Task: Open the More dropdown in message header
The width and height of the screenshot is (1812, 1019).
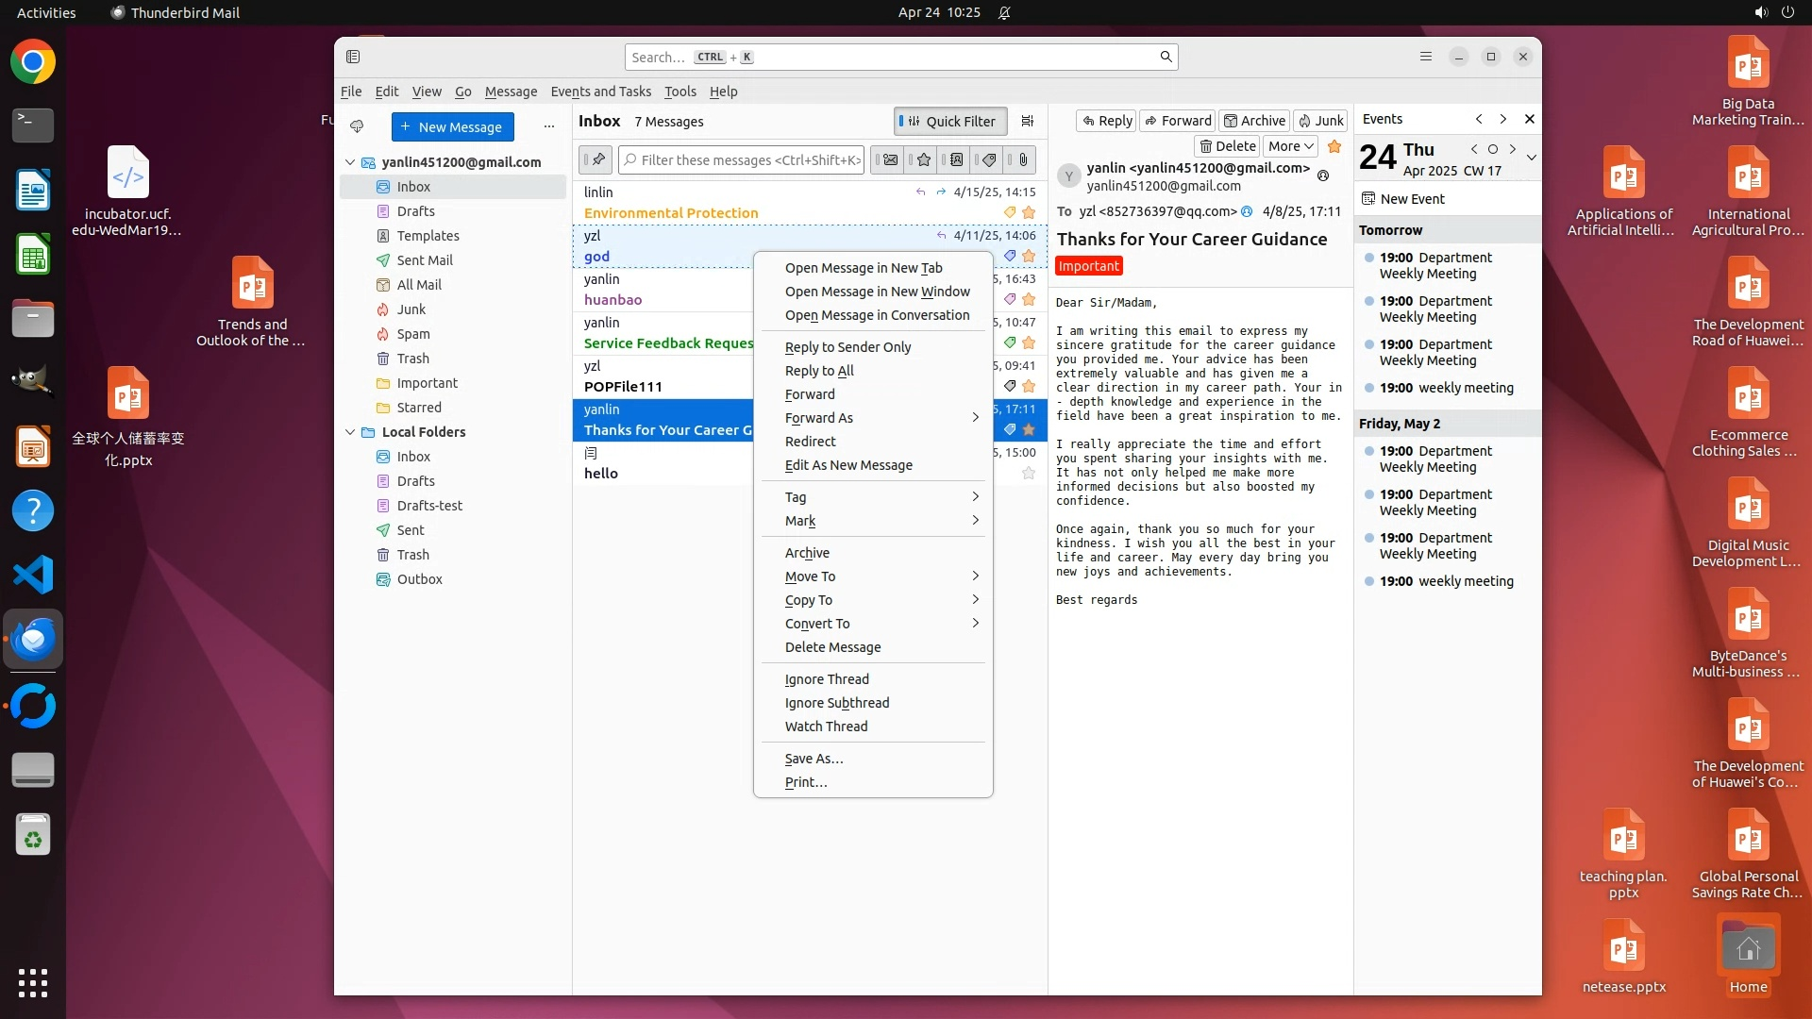Action: (x=1291, y=146)
